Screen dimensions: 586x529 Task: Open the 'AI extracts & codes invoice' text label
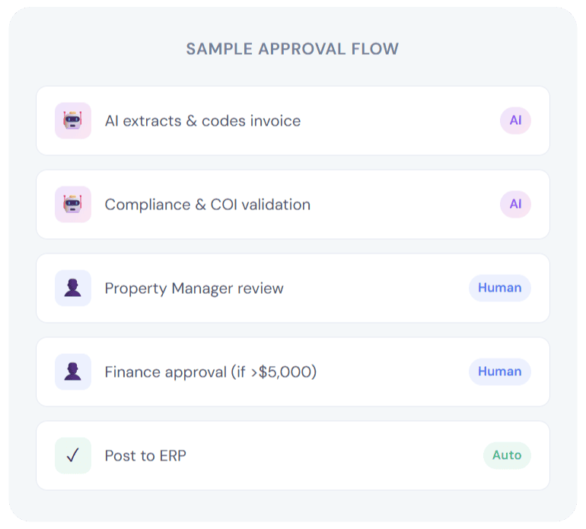pos(202,121)
